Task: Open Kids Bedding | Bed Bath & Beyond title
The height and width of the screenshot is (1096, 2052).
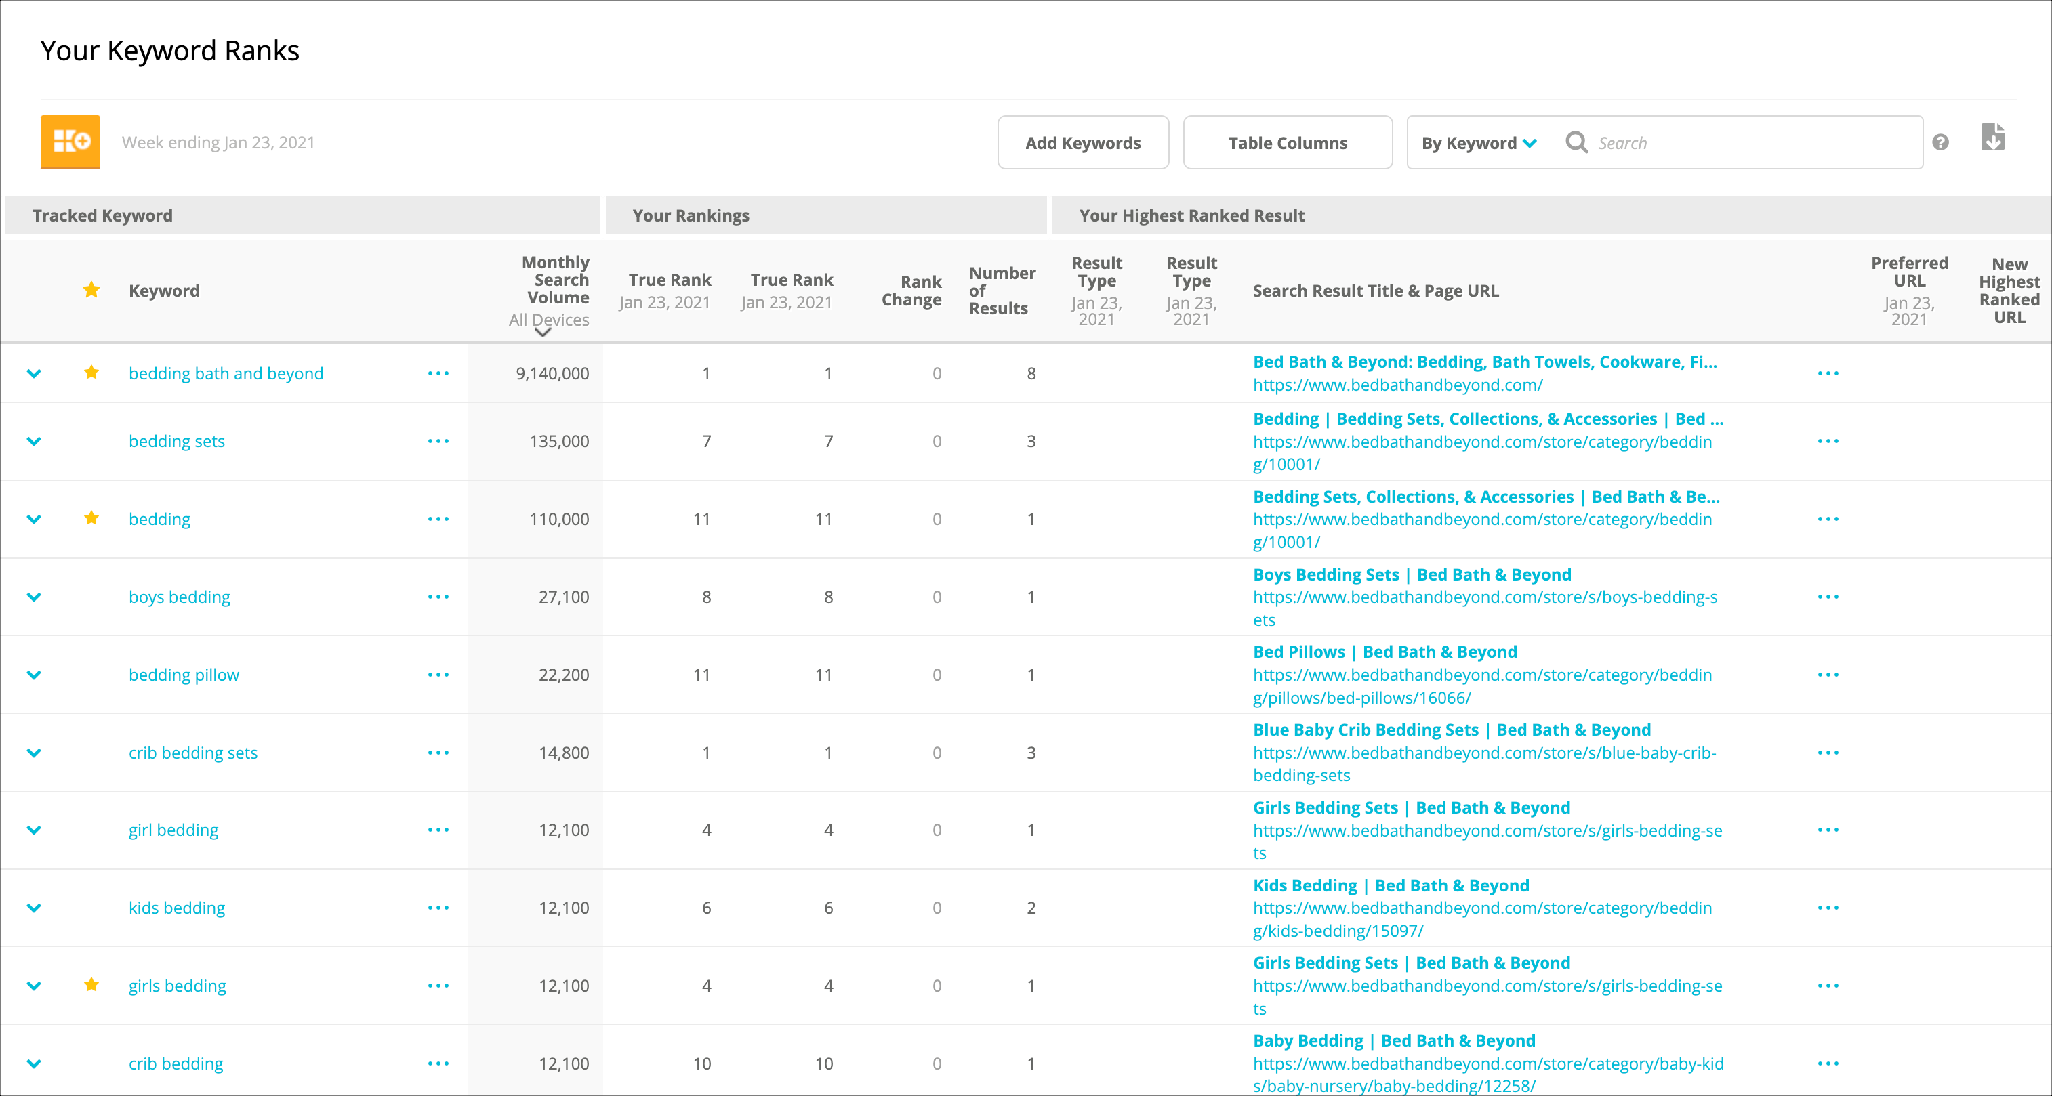Action: click(x=1391, y=886)
